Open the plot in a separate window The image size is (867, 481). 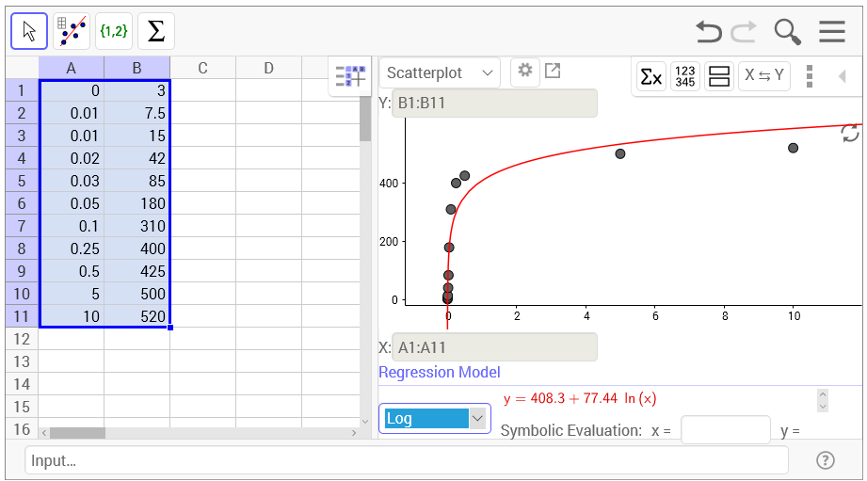tap(553, 72)
